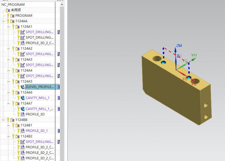Select CAVITY_MILL_1 under 1124A6
The width and height of the screenshot is (225, 161).
point(37,98)
